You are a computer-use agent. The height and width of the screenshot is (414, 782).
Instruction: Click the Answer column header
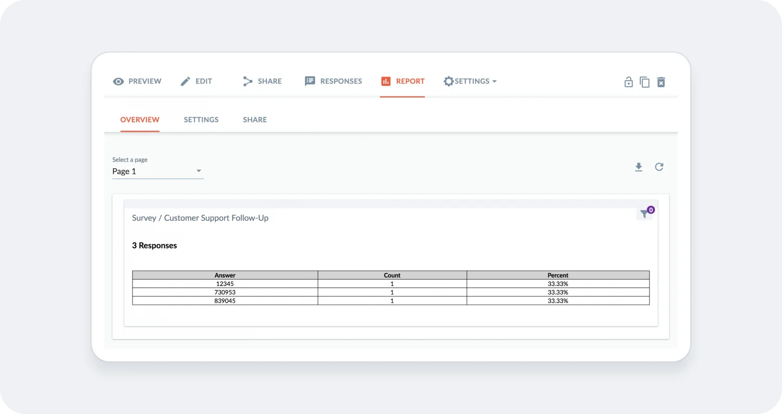coord(225,275)
